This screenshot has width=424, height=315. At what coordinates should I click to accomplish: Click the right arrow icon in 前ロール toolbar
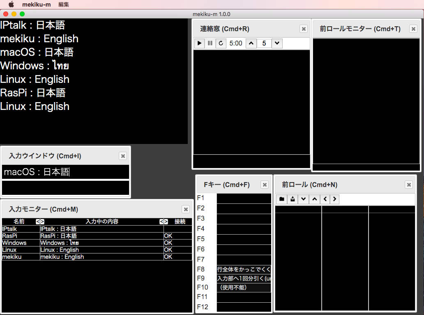(335, 199)
